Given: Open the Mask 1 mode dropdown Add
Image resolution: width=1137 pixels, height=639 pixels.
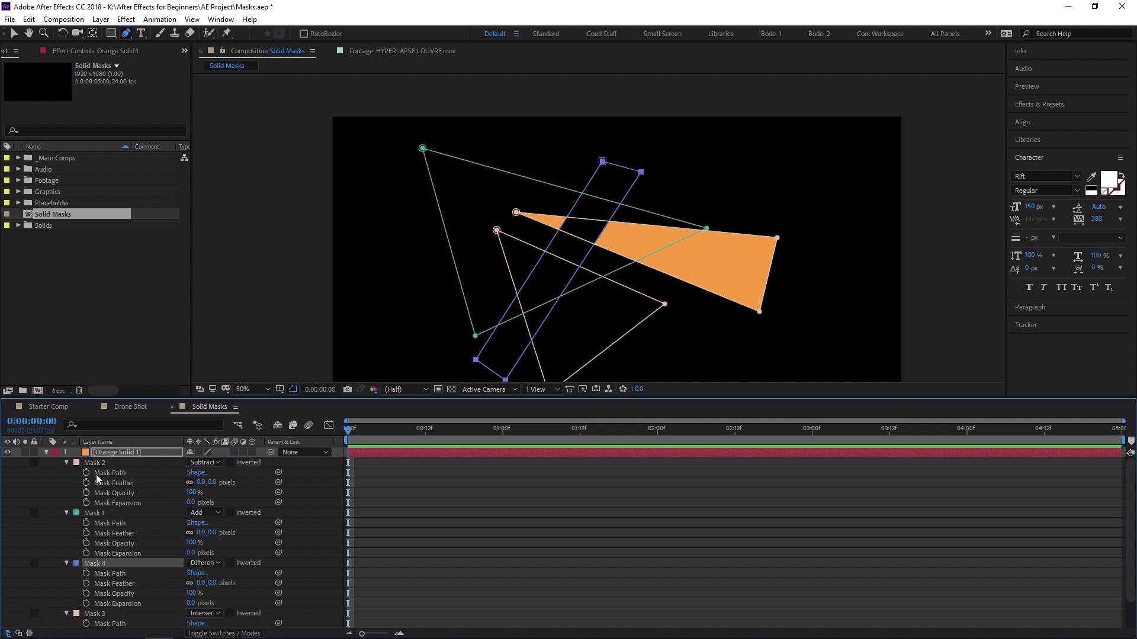Looking at the screenshot, I should click(x=205, y=513).
